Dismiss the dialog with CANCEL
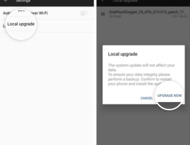This screenshot has width=190, height=145. pyautogui.click(x=147, y=98)
